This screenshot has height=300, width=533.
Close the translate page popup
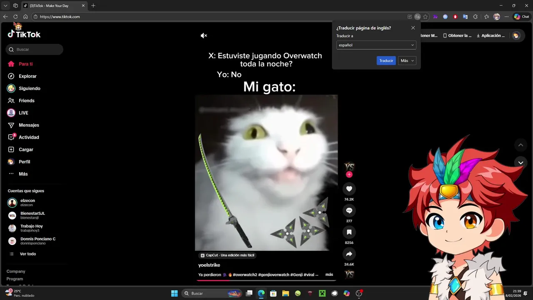[x=413, y=28]
